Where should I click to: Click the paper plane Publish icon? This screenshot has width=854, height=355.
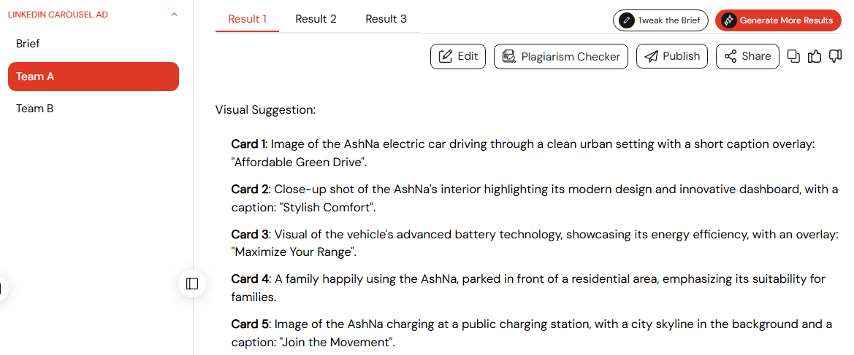tap(651, 56)
